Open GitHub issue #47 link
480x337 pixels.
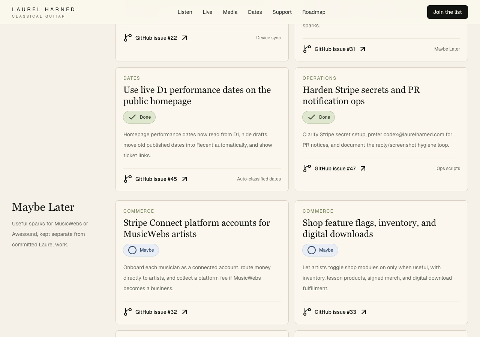335,168
